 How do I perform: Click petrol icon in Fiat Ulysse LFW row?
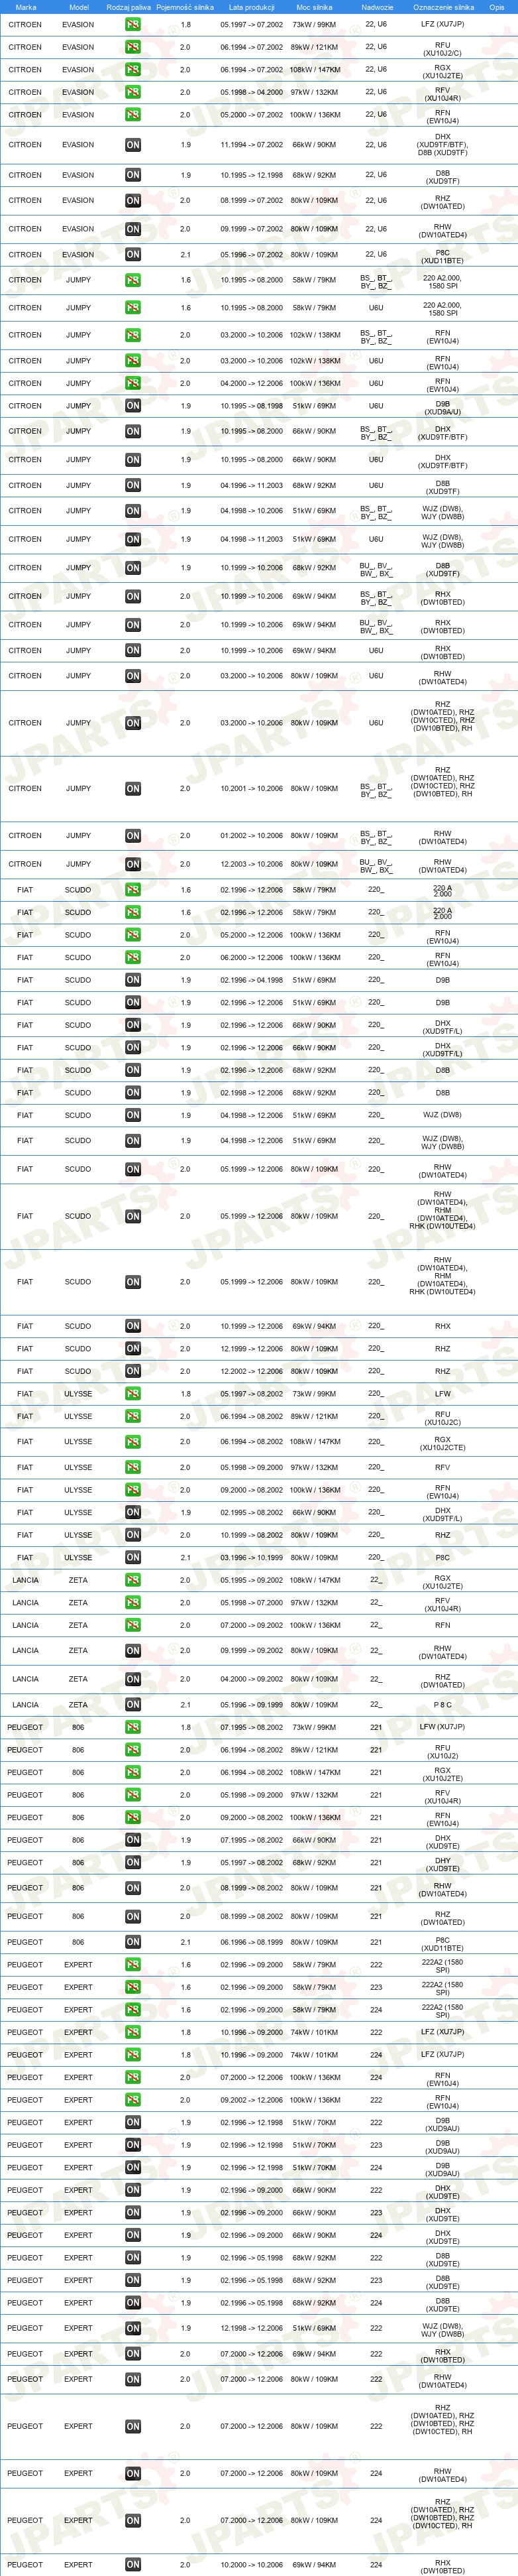[x=132, y=1394]
